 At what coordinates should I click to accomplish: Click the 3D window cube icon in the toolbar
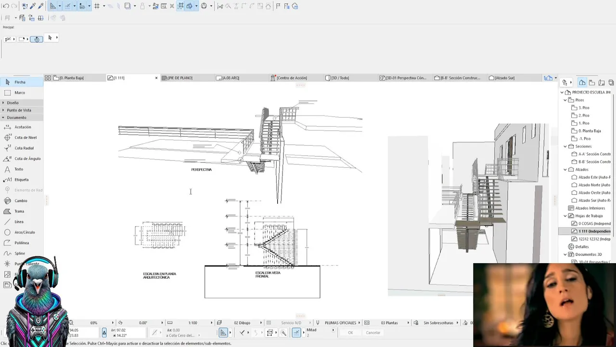tap(189, 6)
